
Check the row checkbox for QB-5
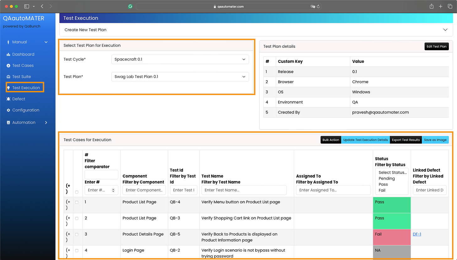pos(77,234)
